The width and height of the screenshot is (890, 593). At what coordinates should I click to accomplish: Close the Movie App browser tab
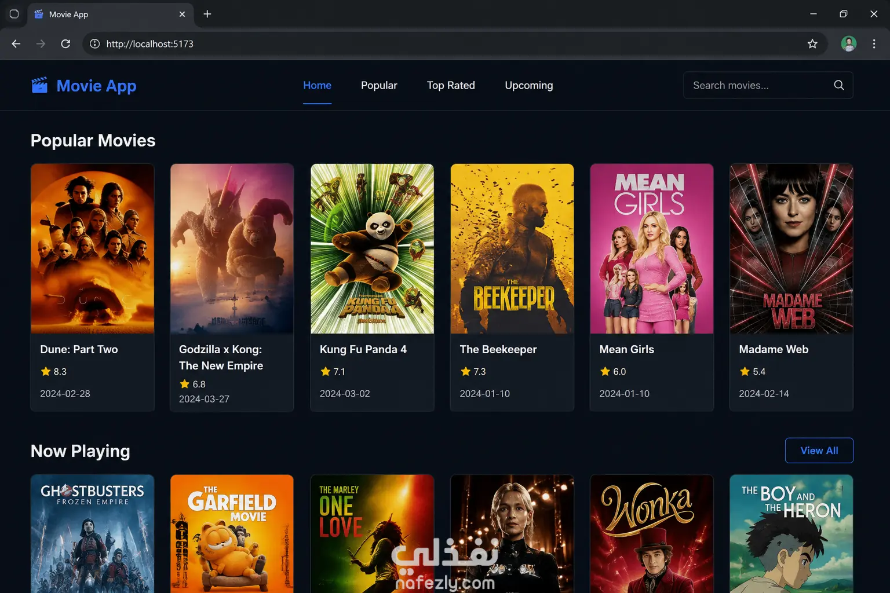(182, 14)
